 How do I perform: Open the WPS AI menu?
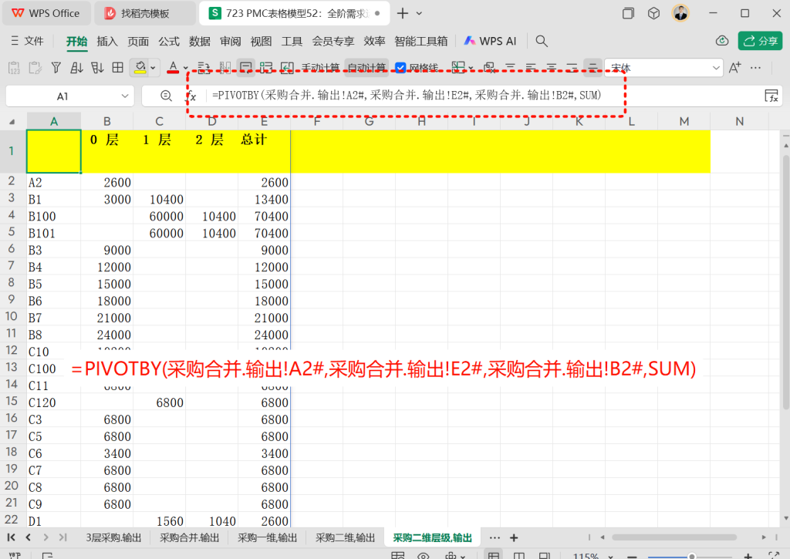490,41
